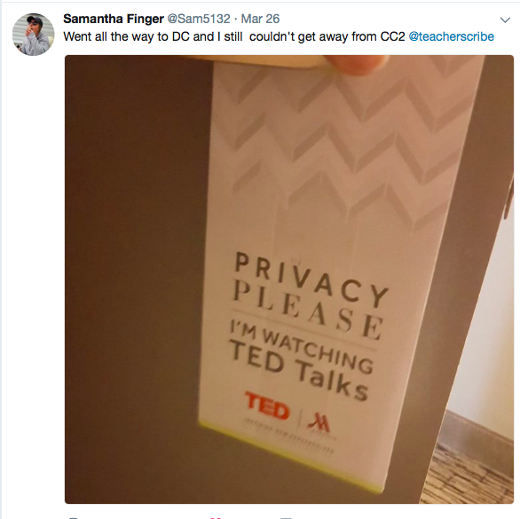This screenshot has height=519, width=520.
Task: Enlarge the door hanger photo attachment
Action: (x=289, y=279)
